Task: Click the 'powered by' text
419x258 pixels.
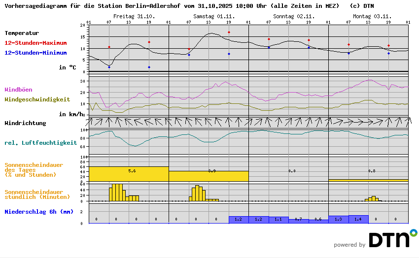Action: [349, 245]
